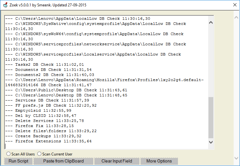Open More Options
Viewport: 240px width, 166px height.
coord(159,161)
